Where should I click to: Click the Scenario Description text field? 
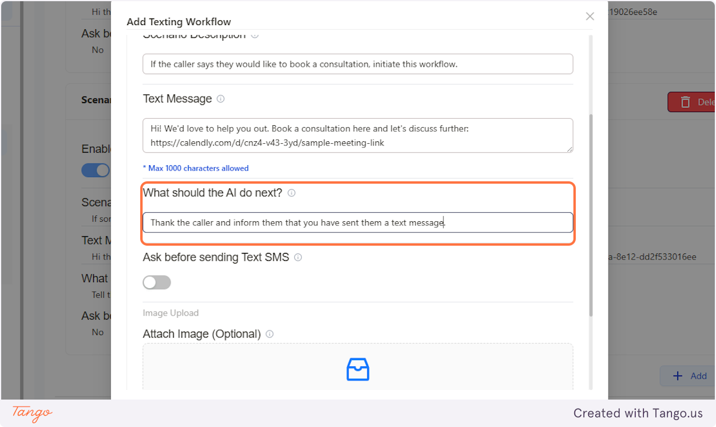click(x=357, y=63)
